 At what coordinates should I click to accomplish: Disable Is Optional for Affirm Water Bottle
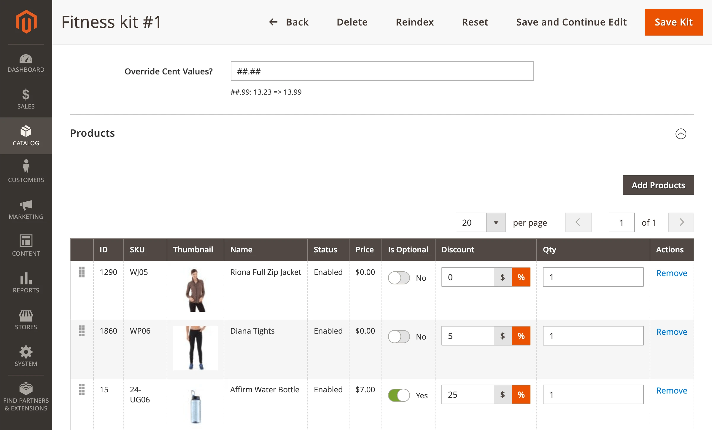tap(399, 395)
